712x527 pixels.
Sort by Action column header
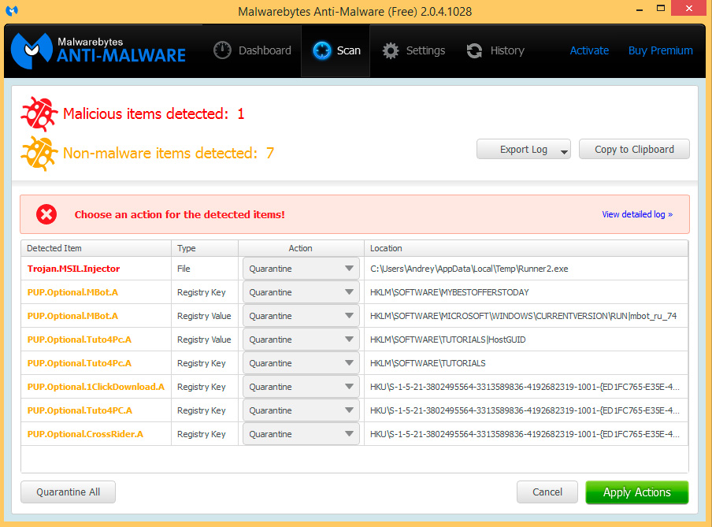click(x=301, y=248)
